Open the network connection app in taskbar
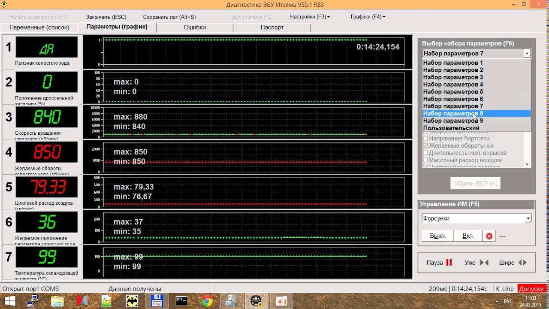 click(33, 301)
